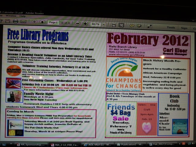Open the zoom percentage dropdown arrow
Image resolution: width=196 pixels, height=147 pixels.
[104, 24]
